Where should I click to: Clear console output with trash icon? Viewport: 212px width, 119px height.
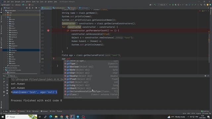point(7,93)
